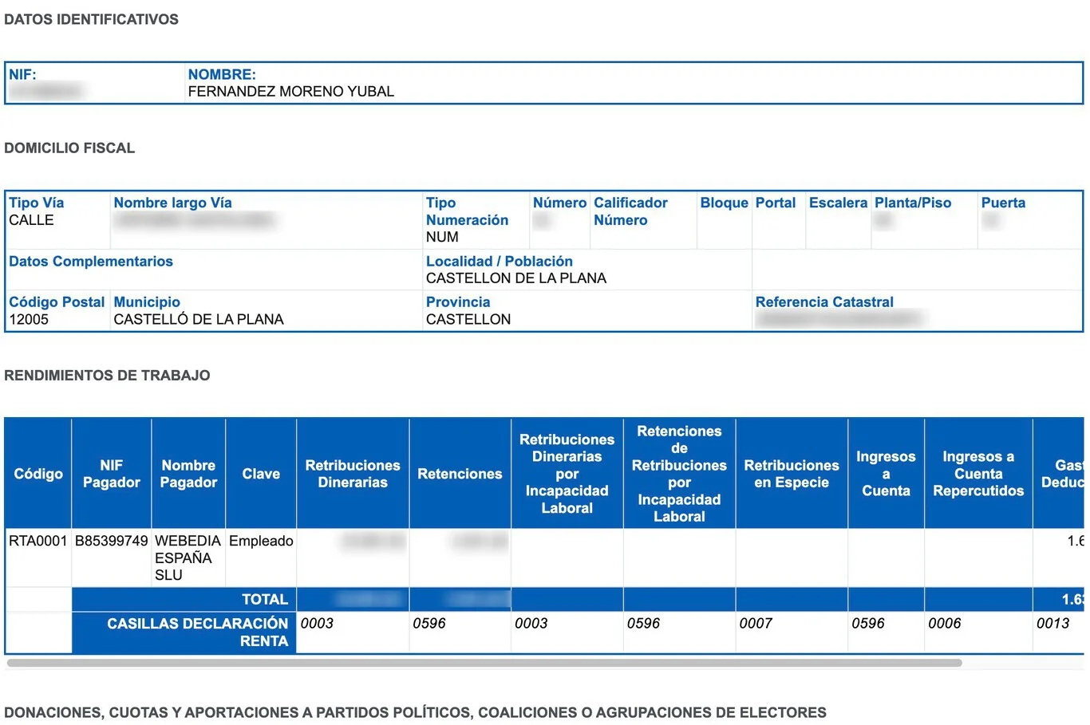The image size is (1090, 725).
Task: Click the CASILLAS DECLARACIÓN RENTA label
Action: coord(198,632)
